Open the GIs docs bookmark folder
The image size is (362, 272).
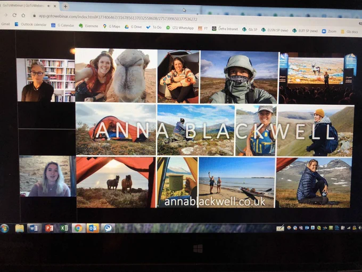pos(349,31)
